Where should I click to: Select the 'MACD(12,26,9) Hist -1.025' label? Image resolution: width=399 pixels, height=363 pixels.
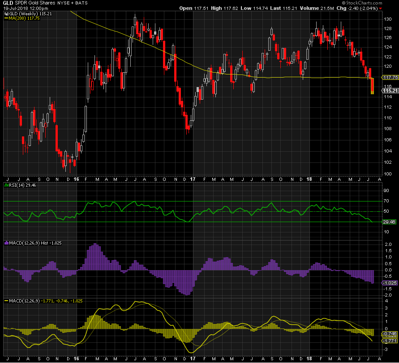click(35, 243)
